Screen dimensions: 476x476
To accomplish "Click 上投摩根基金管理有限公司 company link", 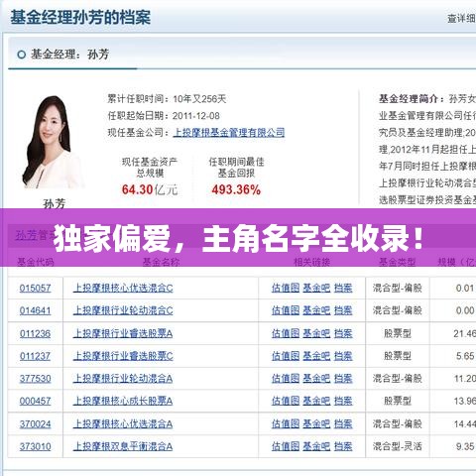I will pos(229,133).
